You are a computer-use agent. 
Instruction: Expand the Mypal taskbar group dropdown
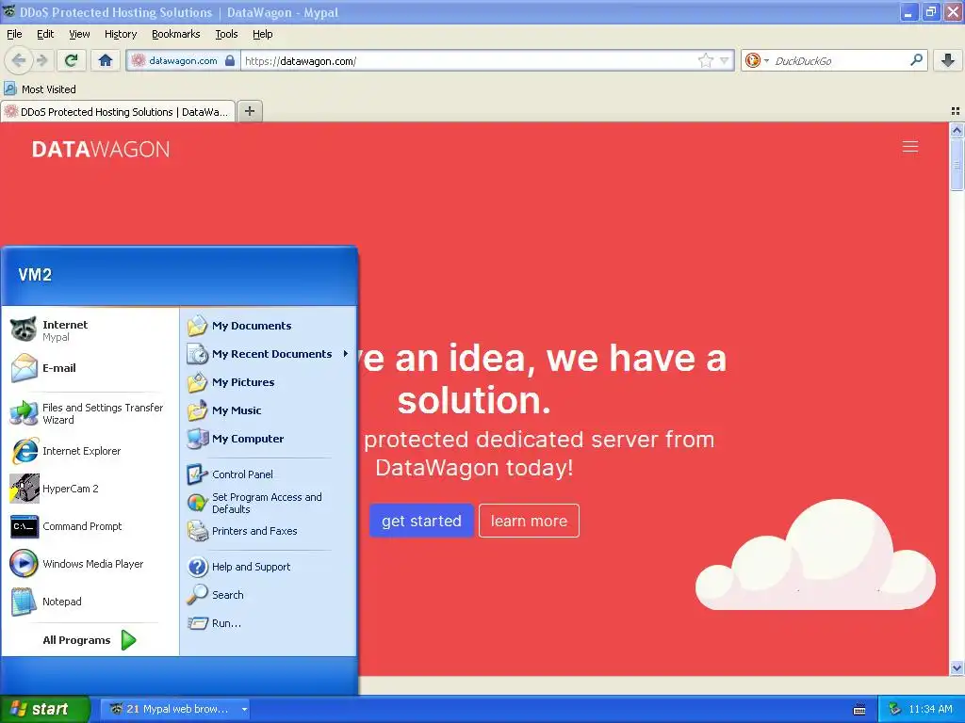244,709
